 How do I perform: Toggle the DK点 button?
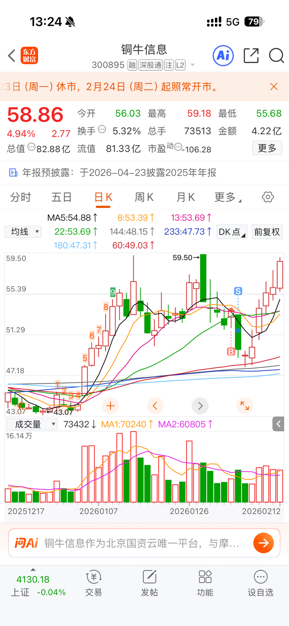pos(232,232)
